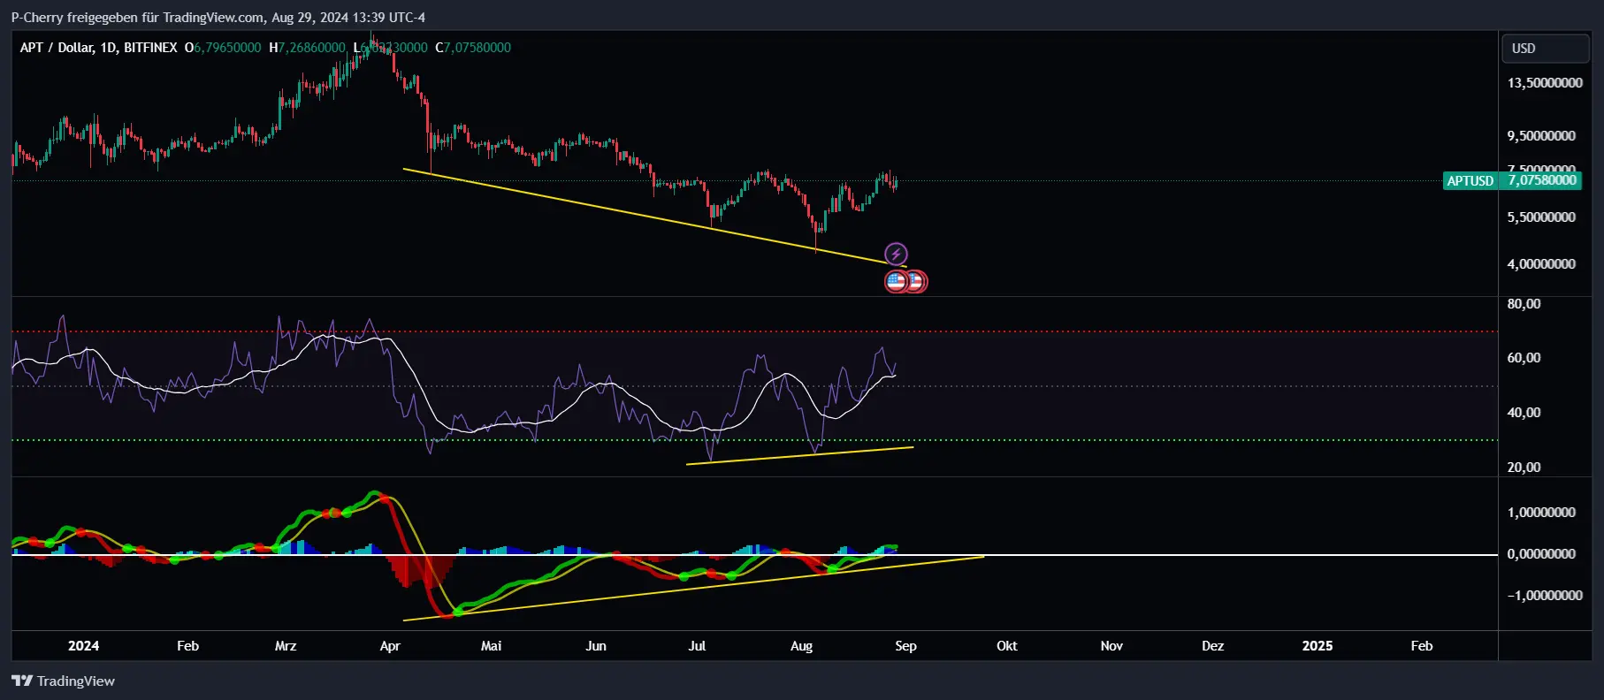
Task: Click the 4,00000000 price axis label
Action: pyautogui.click(x=1541, y=264)
